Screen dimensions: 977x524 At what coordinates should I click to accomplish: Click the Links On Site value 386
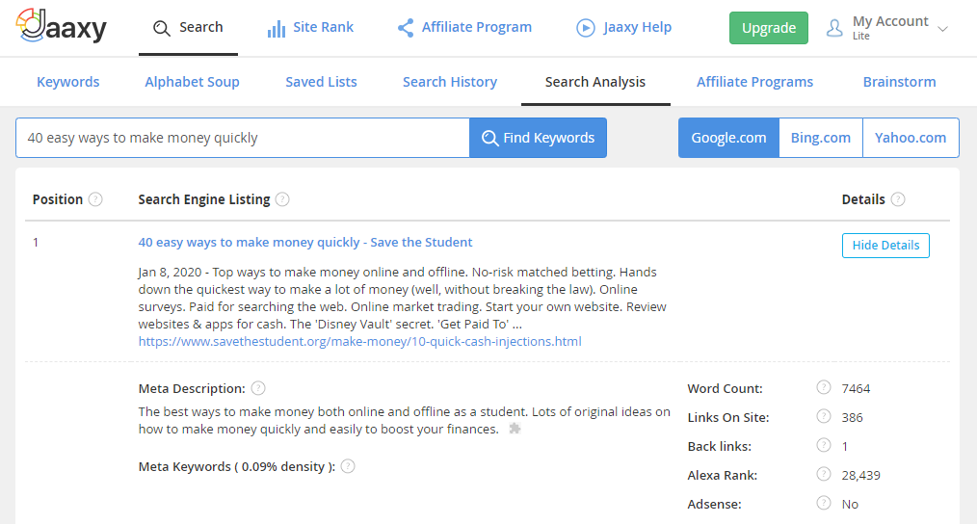(852, 417)
